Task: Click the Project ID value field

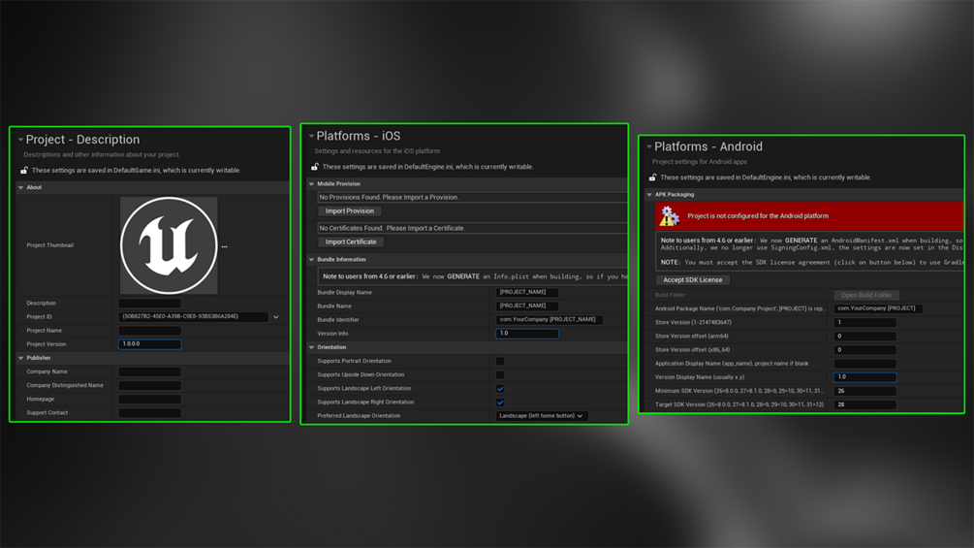Action: click(x=193, y=317)
